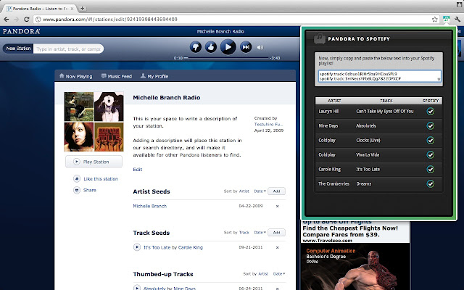The image size is (464, 290).
Task: Sort Track Seeds by Track
Action: [244, 233]
